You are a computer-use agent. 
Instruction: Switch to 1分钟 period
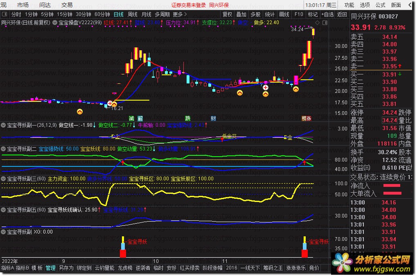pos(31,14)
